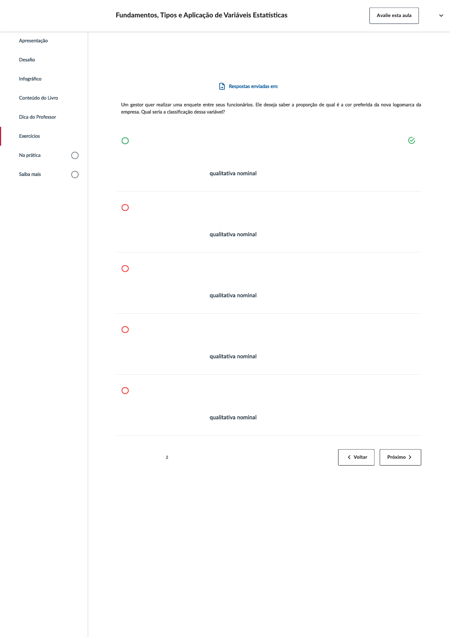This screenshot has height=637, width=450.
Task: Select the fourth answer's red radio button
Action: (125, 330)
